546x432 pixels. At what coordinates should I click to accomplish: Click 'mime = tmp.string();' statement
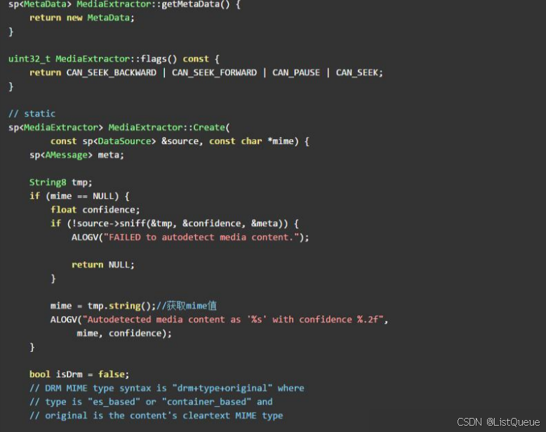click(x=103, y=306)
